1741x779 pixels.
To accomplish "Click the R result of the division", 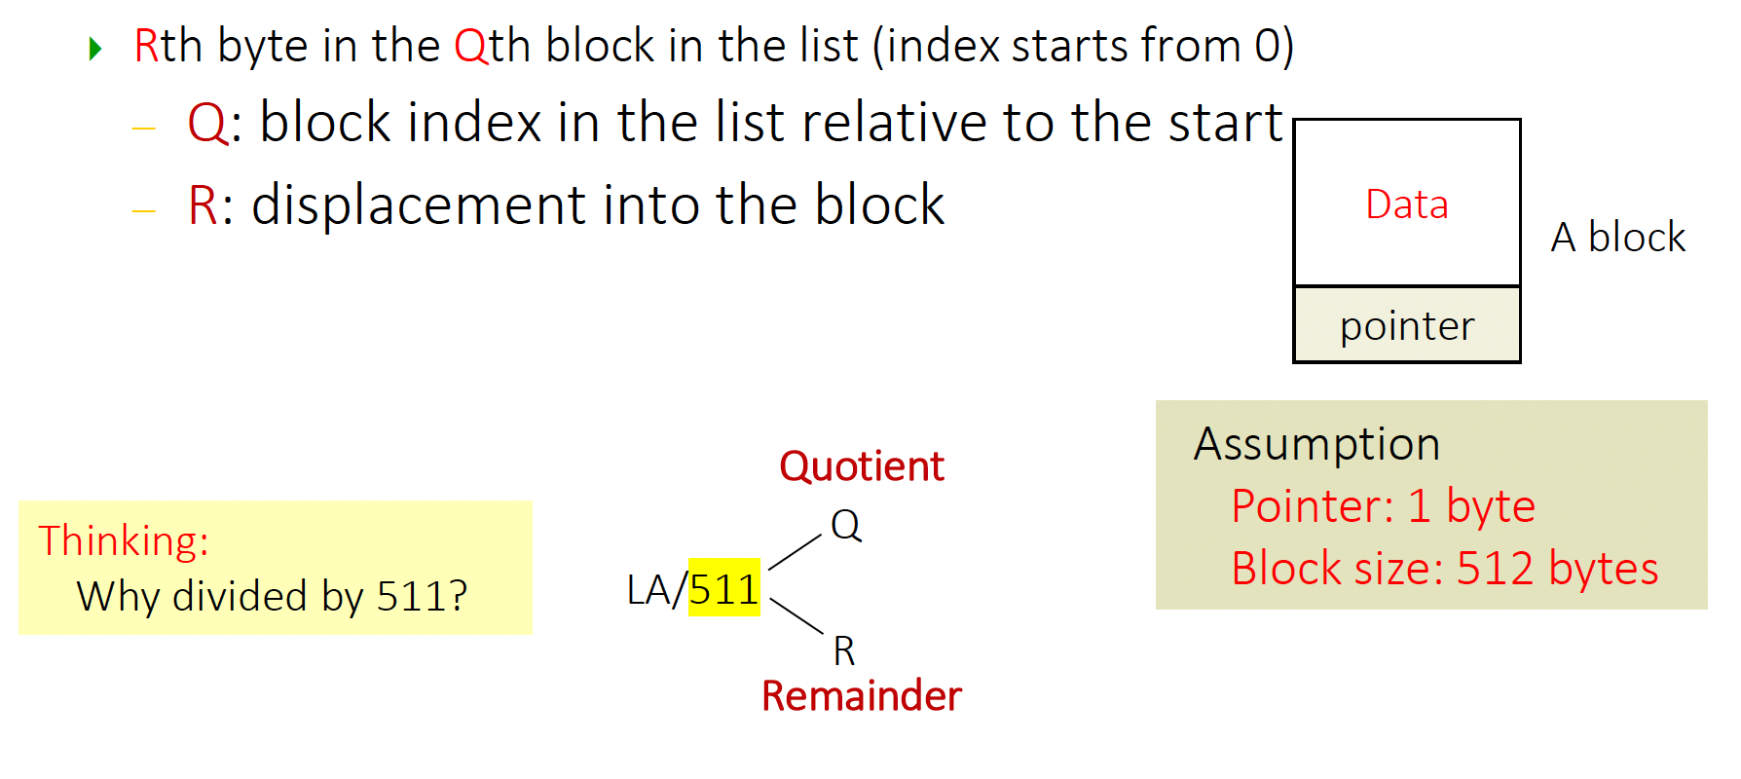I will pos(844,650).
